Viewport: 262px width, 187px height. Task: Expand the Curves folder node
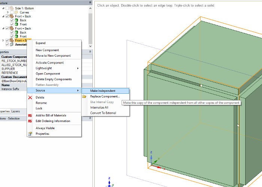click(8, 12)
